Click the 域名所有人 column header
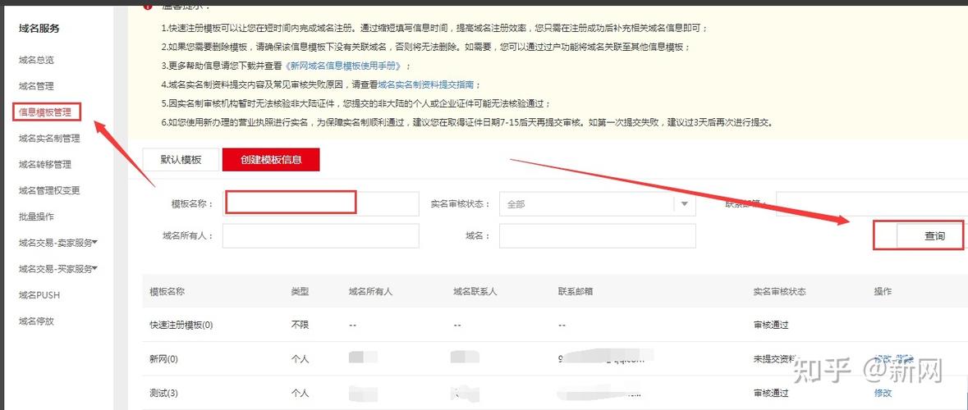Screen dimensions: 968x410 [370, 292]
